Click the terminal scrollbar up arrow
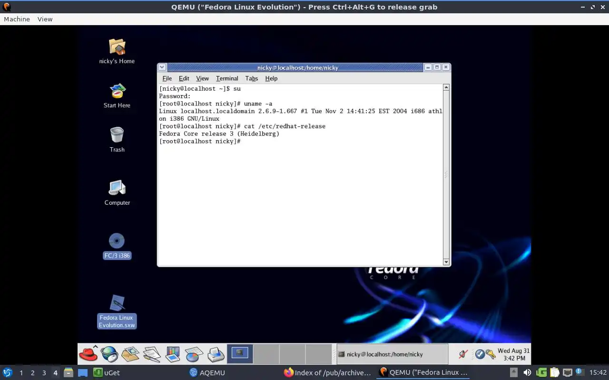 click(x=446, y=87)
